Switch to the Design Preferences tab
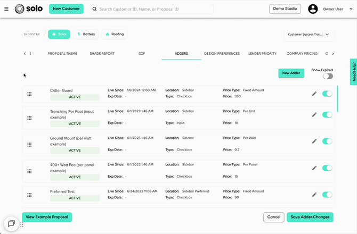 (x=222, y=54)
